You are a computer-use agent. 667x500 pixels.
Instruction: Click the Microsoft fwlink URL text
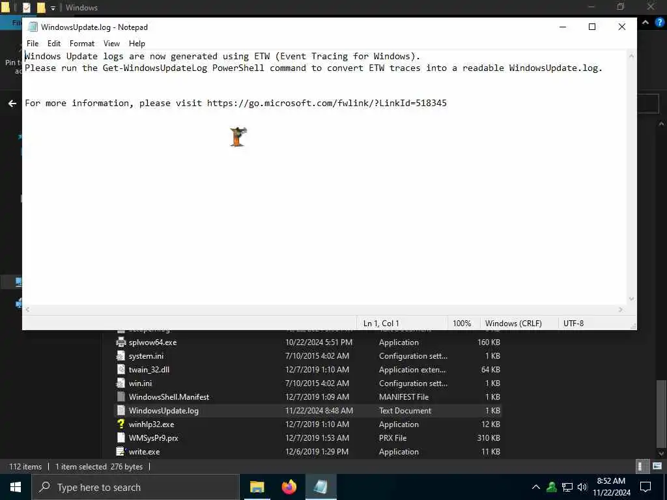(x=327, y=103)
